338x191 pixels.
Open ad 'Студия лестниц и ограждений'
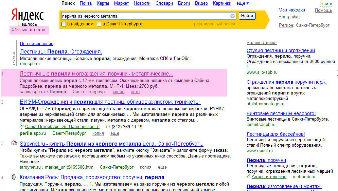(281, 50)
